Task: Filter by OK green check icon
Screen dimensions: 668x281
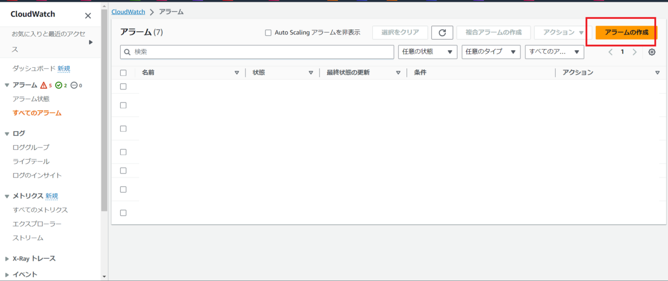Action: point(58,85)
